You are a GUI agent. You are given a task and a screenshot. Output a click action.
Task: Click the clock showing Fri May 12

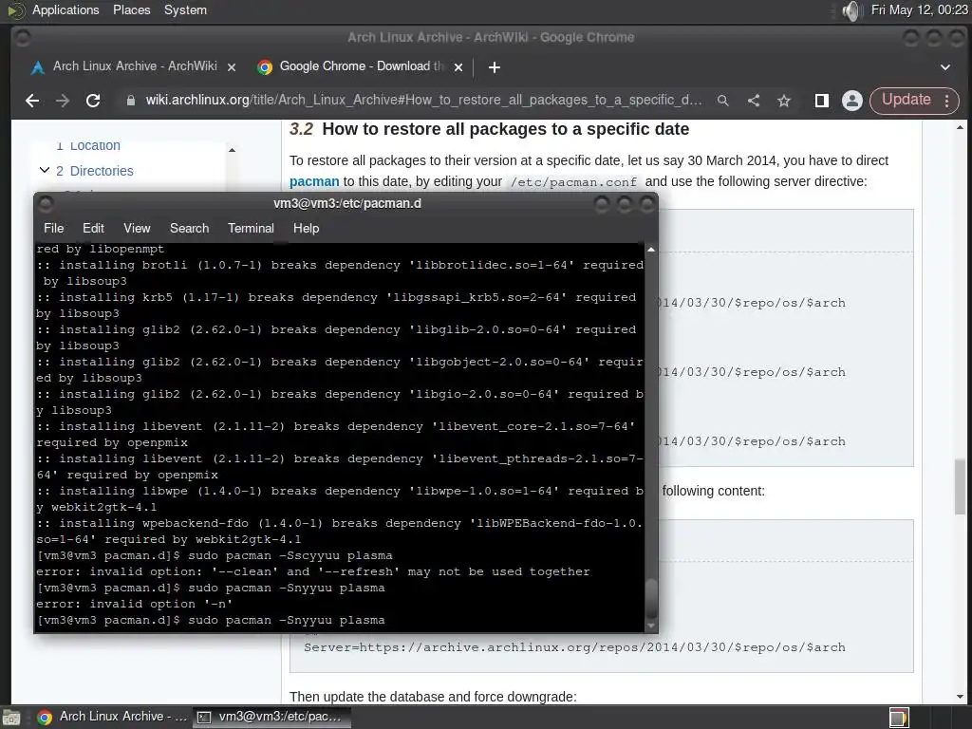919,9
